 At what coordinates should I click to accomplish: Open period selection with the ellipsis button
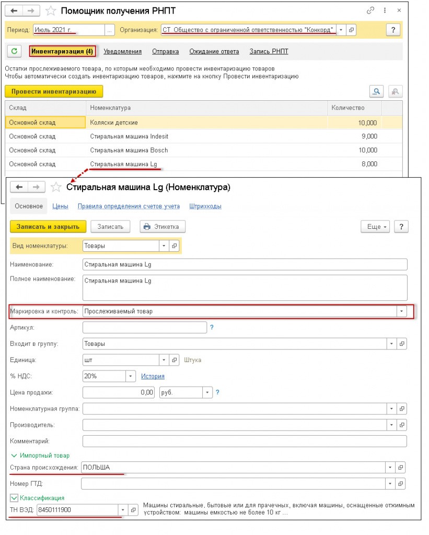109,30
